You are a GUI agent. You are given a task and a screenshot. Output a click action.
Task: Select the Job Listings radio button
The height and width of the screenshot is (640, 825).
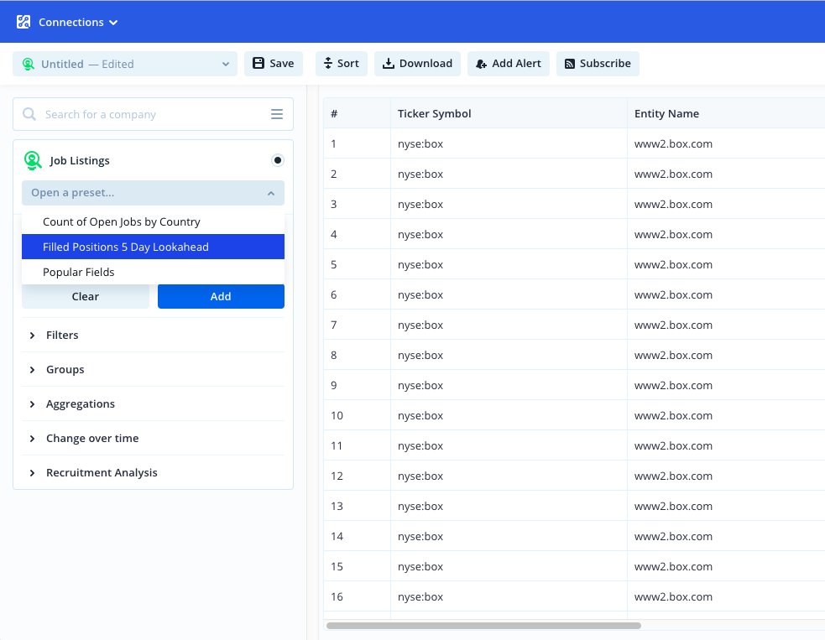click(277, 159)
